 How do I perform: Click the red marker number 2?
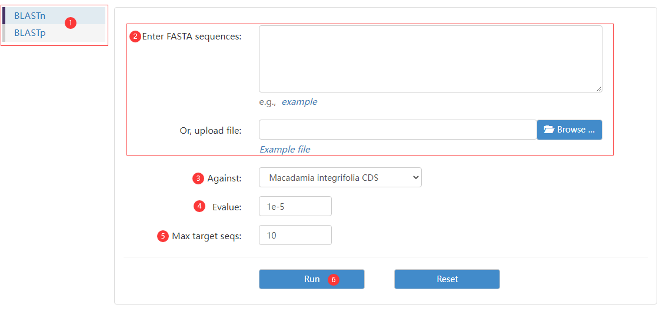(135, 37)
